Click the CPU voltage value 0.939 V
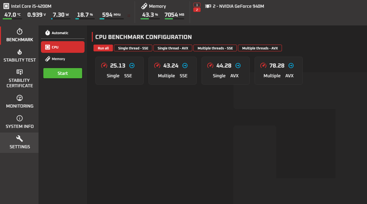Viewport: 367px width, 204px height. pos(37,14)
